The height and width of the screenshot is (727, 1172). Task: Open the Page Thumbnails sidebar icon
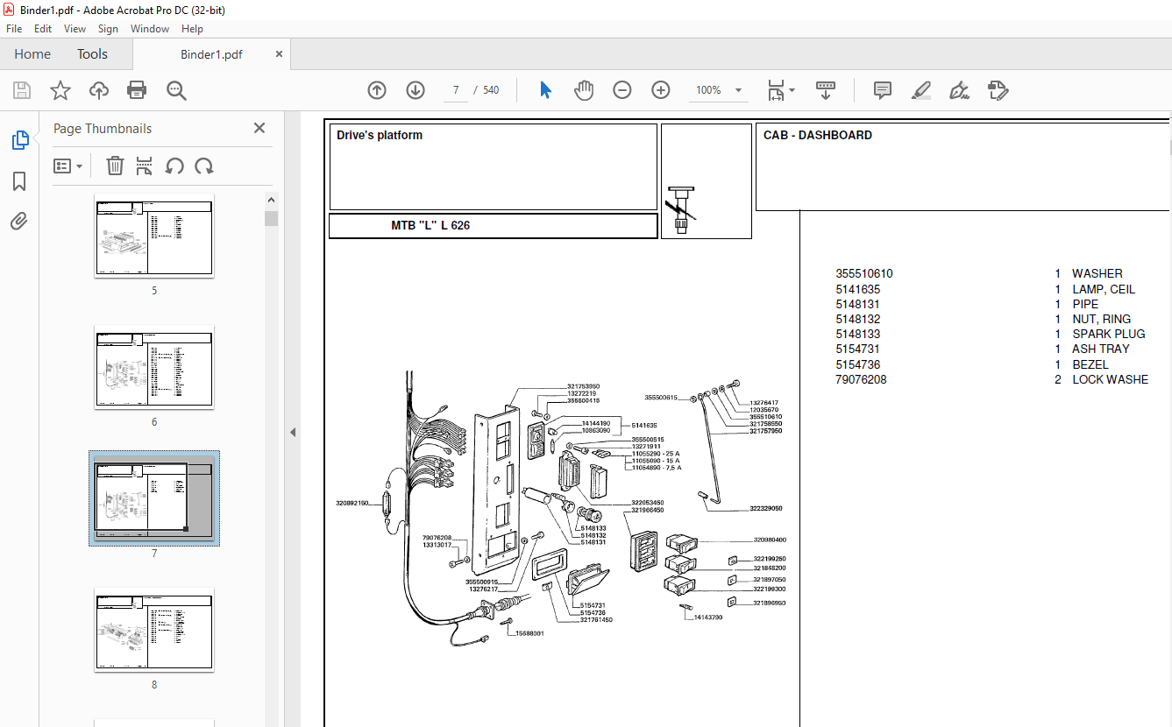click(x=19, y=140)
